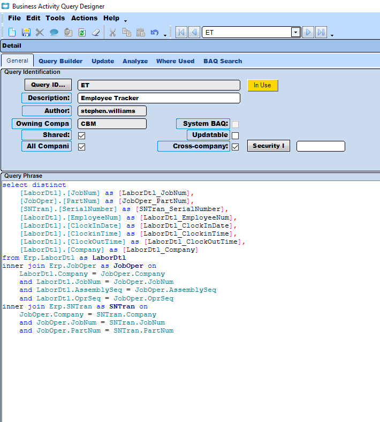Uncheck the Cross-company checkbox
Screen dimensions: 380x422
(x=235, y=147)
